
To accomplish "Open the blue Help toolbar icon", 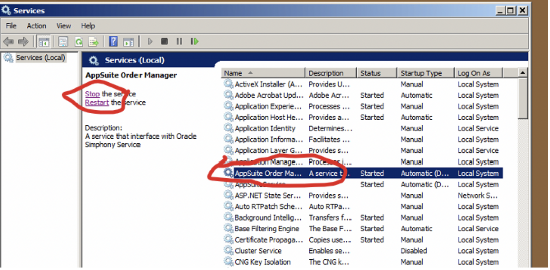I will (x=113, y=42).
